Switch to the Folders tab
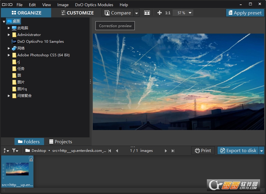The width and height of the screenshot is (266, 194). click(29, 142)
